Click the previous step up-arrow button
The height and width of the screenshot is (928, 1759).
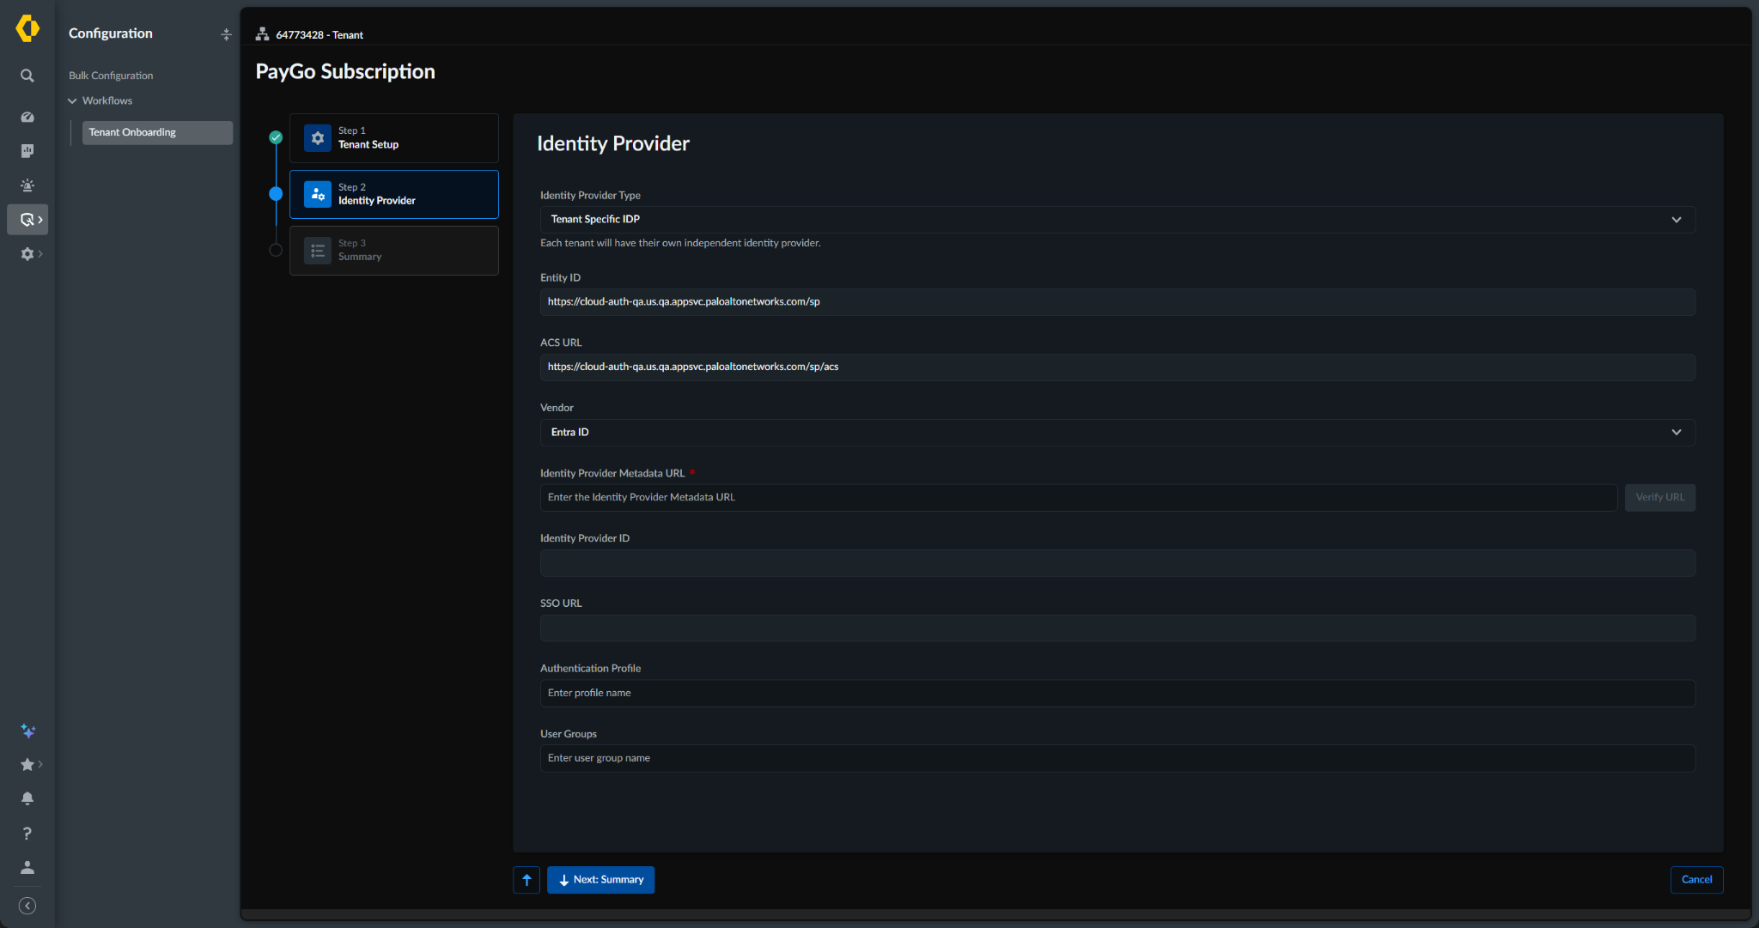(x=526, y=880)
